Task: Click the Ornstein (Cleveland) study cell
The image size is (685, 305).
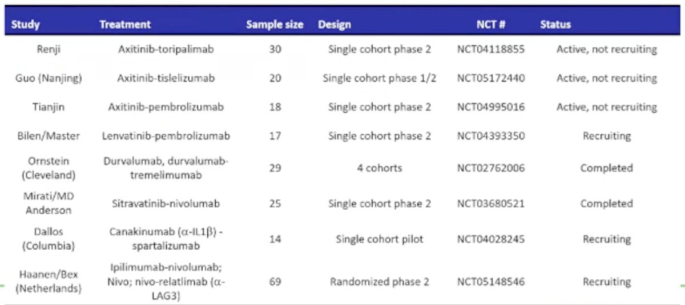Action: (49, 168)
